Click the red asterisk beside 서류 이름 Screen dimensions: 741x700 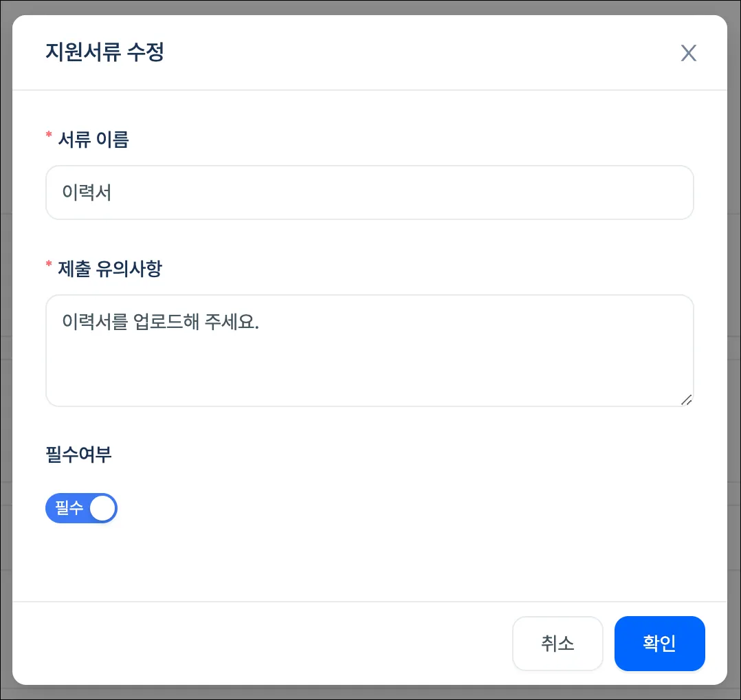[x=49, y=137]
